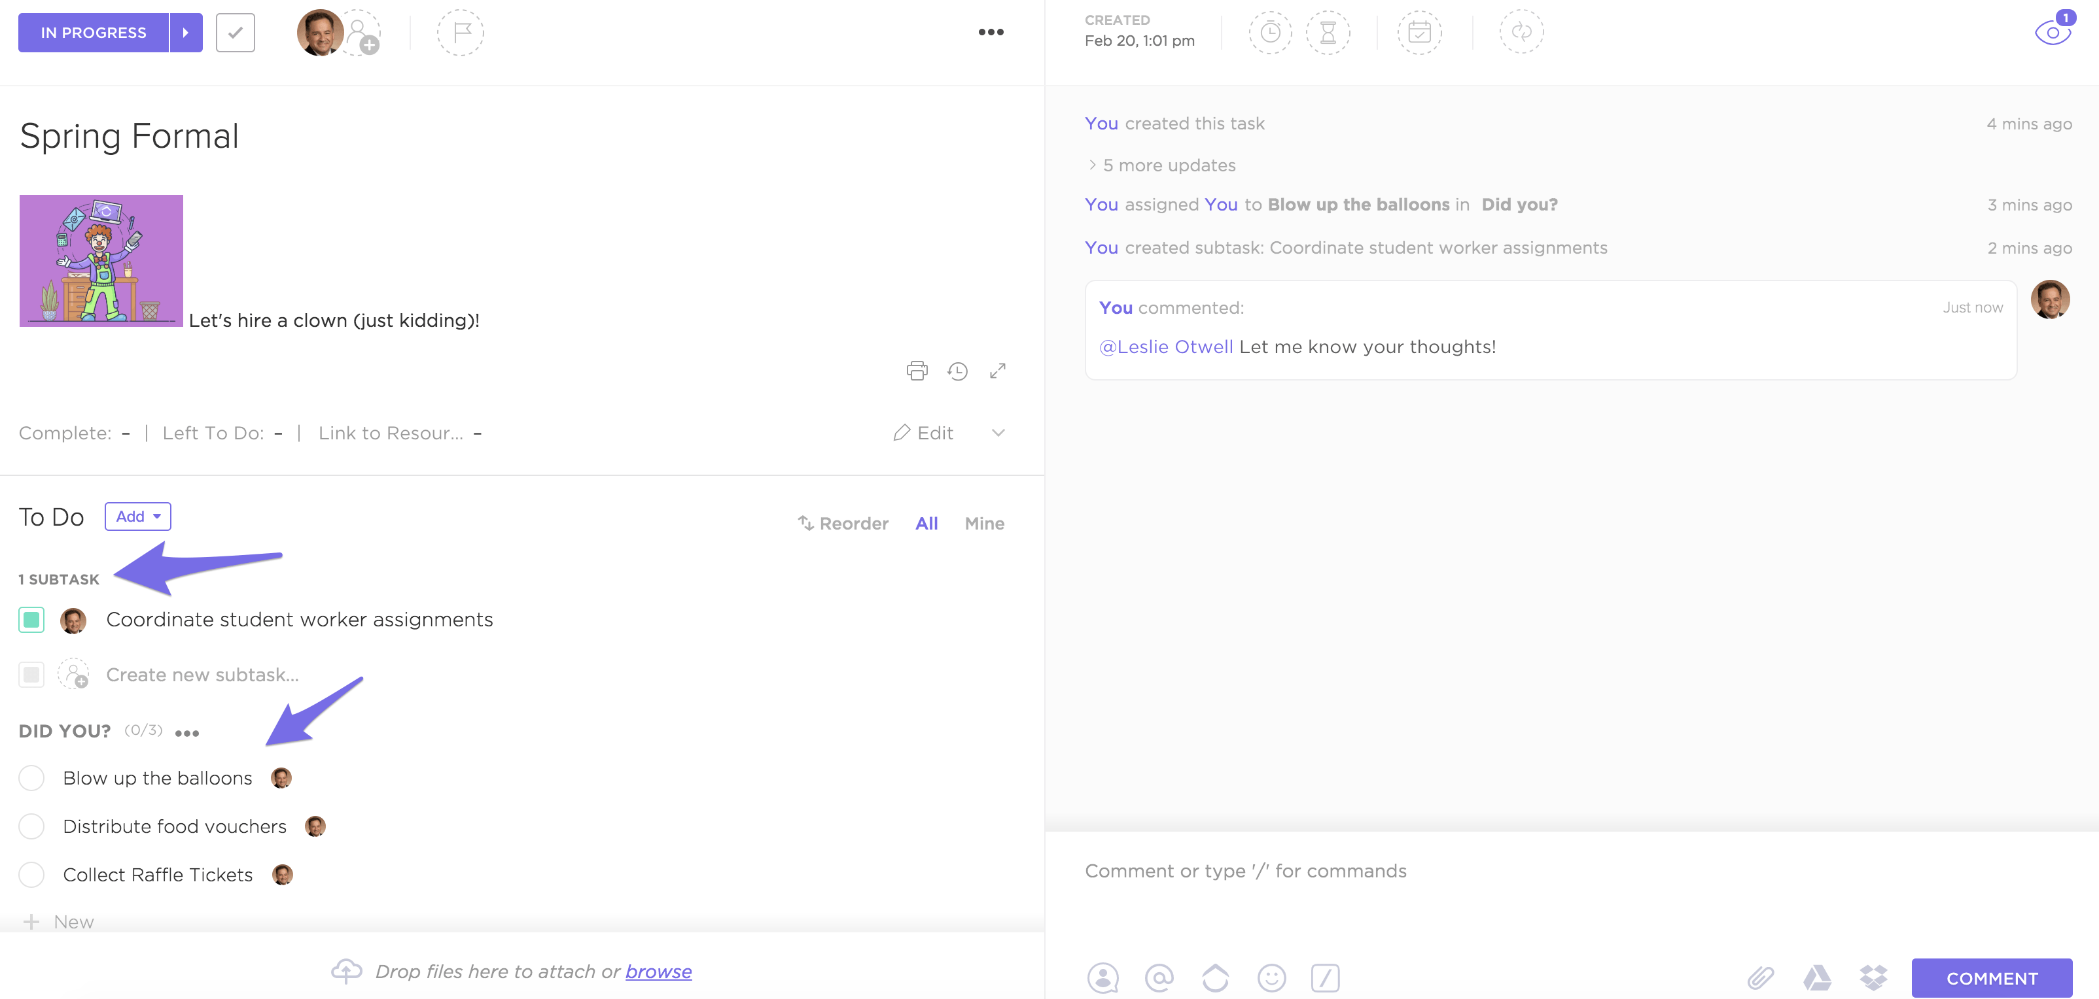
Task: Open DID YOU? checklist options dots
Action: point(186,733)
